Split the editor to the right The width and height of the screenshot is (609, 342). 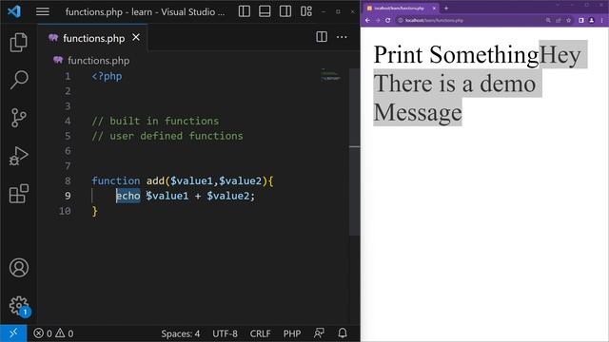(322, 37)
